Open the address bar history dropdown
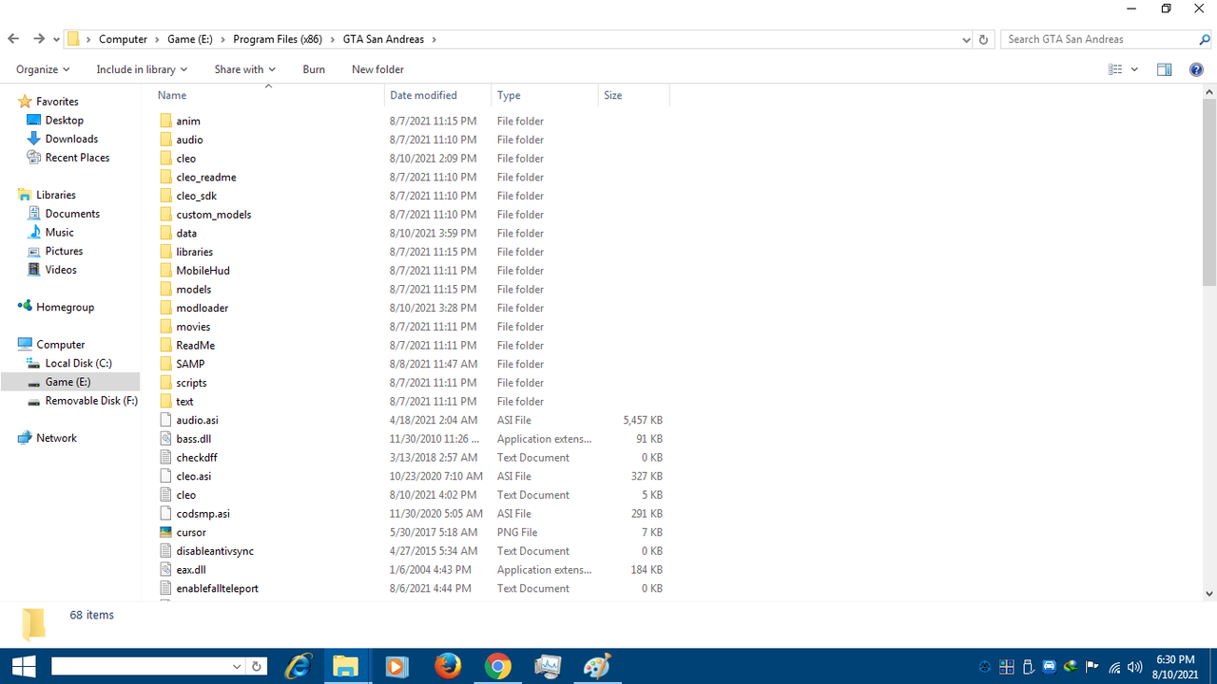 pyautogui.click(x=966, y=39)
